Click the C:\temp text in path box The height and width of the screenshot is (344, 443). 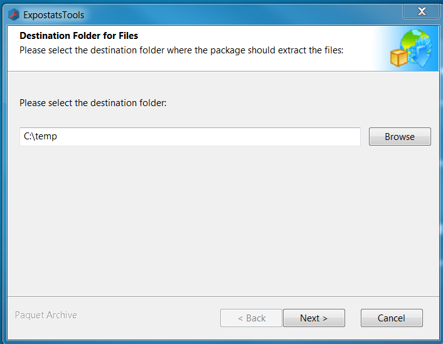click(x=40, y=136)
